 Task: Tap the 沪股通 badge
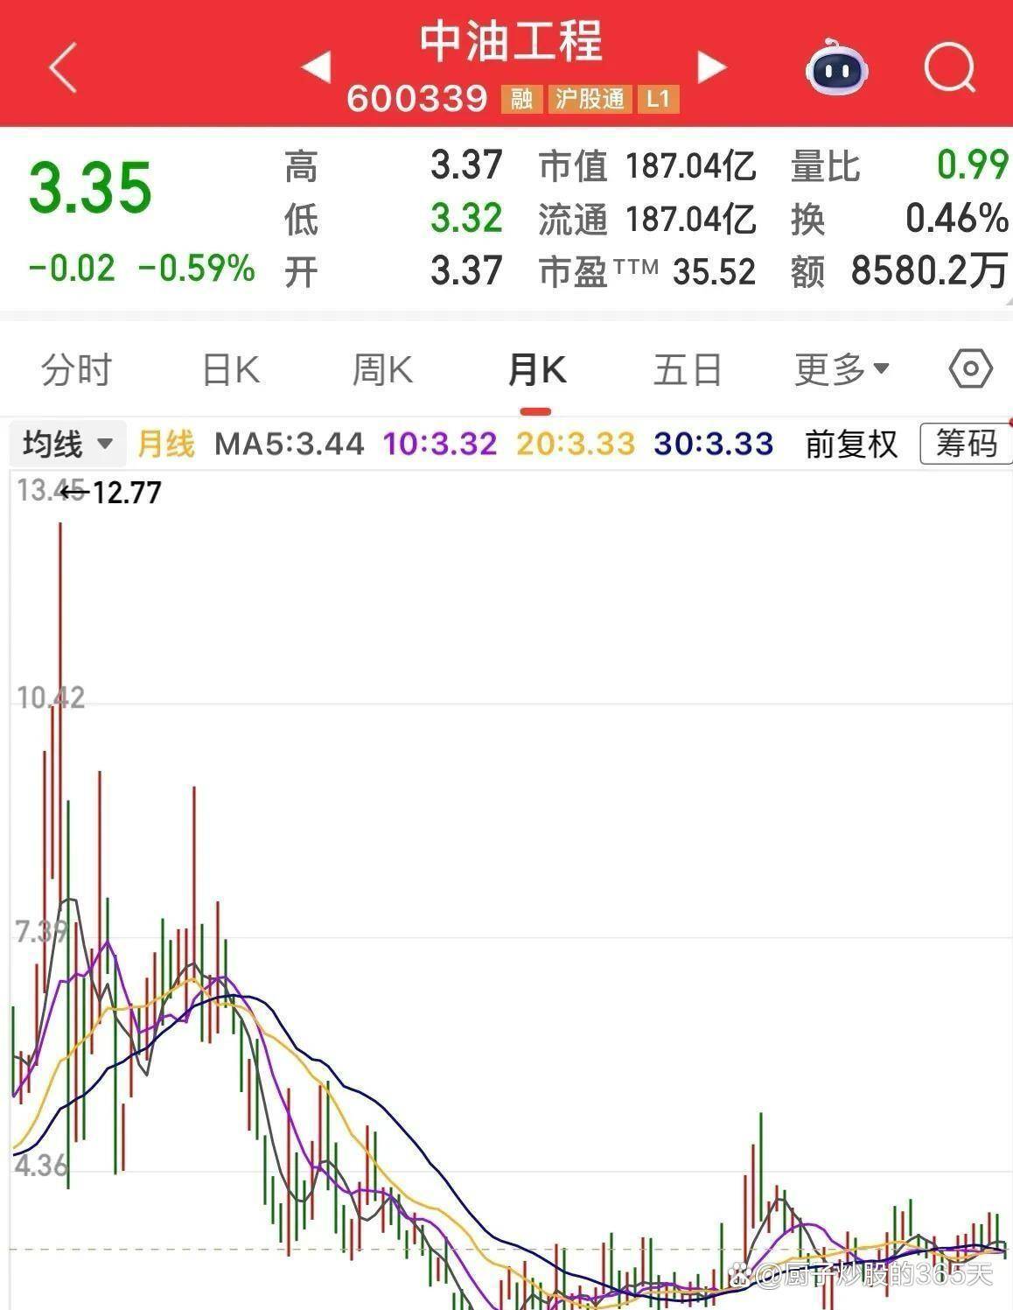(590, 99)
